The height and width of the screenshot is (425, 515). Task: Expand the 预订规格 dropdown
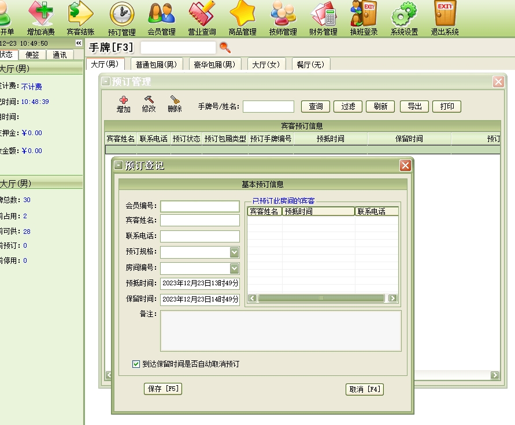tap(234, 252)
